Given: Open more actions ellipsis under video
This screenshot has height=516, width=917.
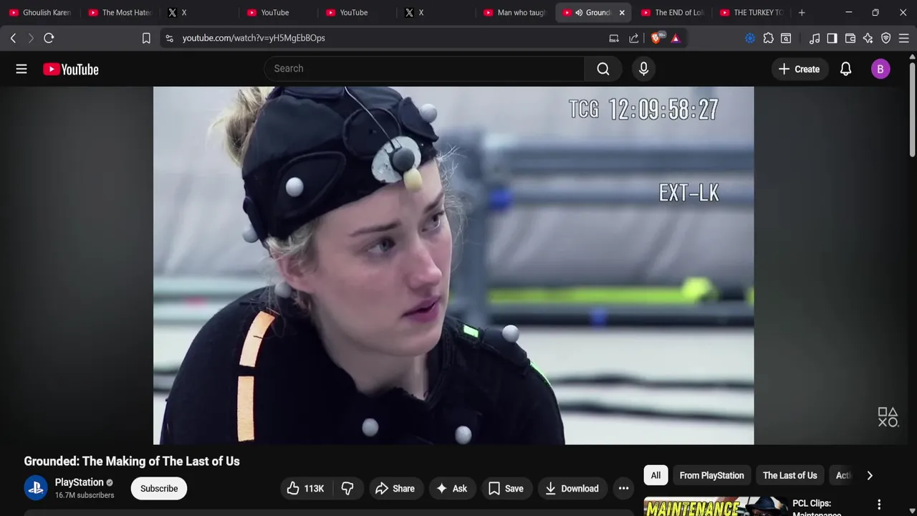Looking at the screenshot, I should click(x=623, y=488).
